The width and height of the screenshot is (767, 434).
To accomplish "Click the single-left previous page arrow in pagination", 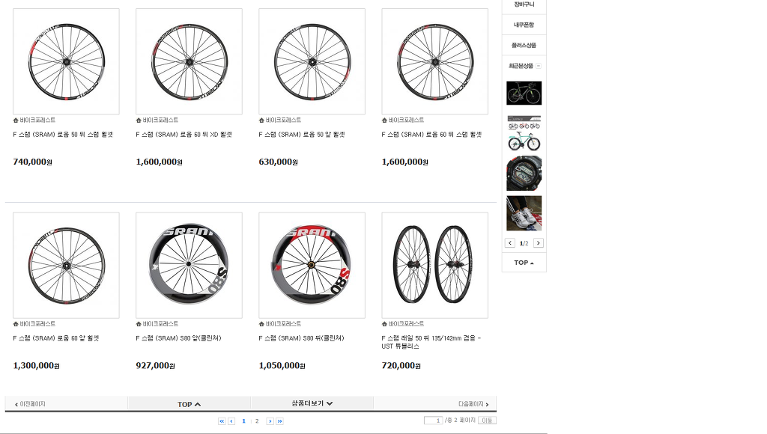I will 231,421.
